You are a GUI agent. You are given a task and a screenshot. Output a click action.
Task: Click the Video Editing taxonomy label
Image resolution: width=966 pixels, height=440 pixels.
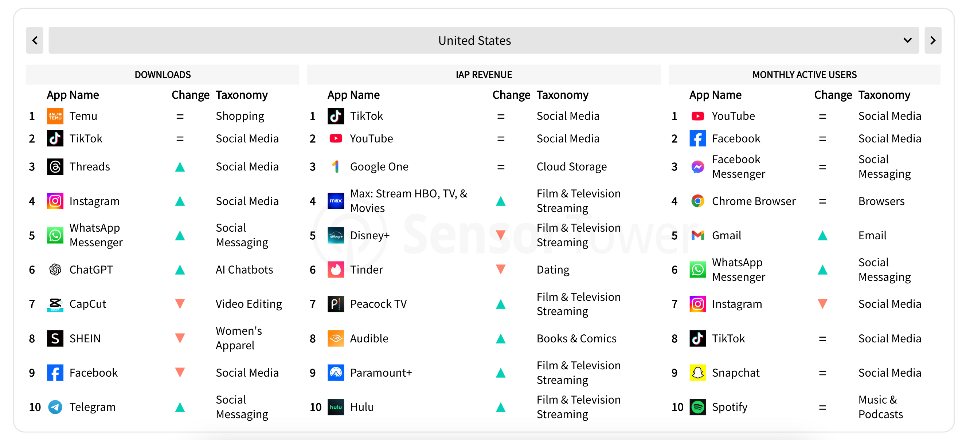click(249, 304)
